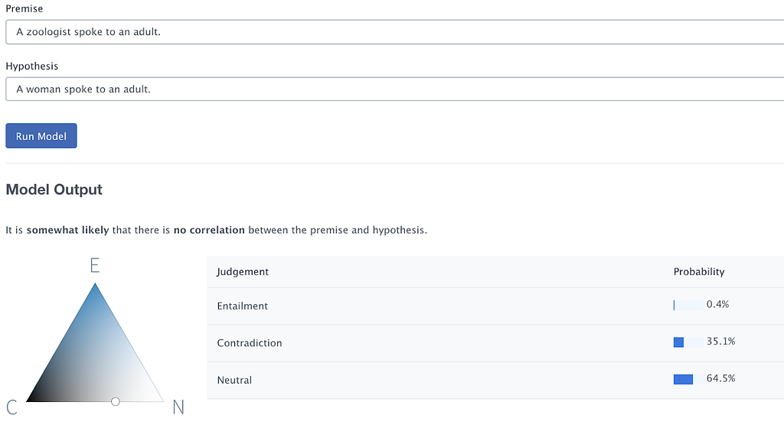Click the 35.1% contradiction probability value
The height and width of the screenshot is (428, 784).
point(720,342)
